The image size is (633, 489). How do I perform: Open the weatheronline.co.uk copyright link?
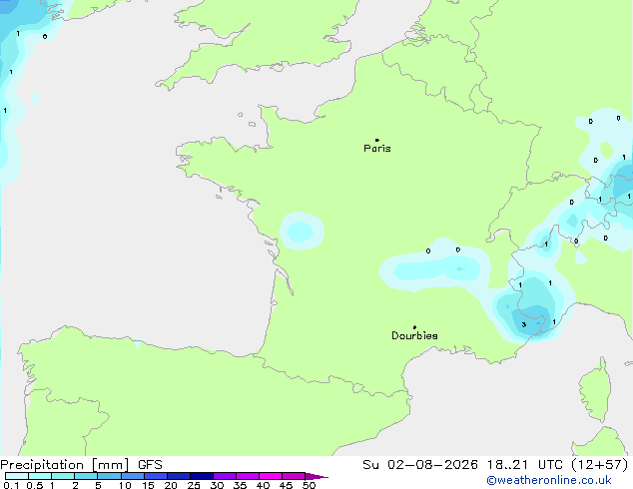[548, 480]
